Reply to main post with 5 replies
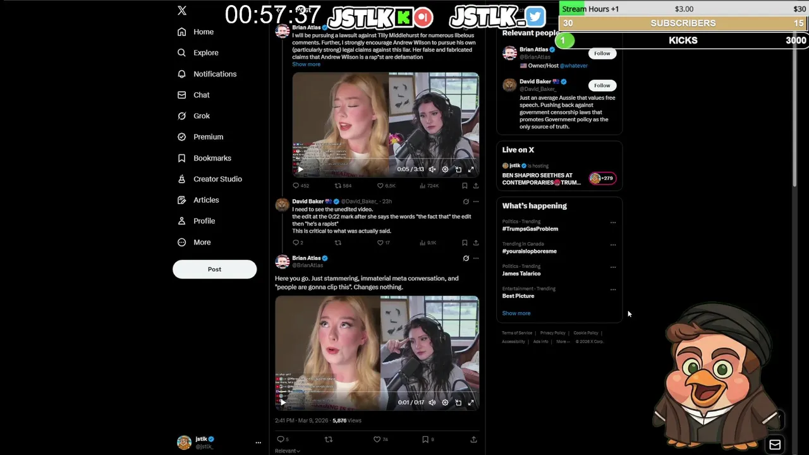This screenshot has width=809, height=455. [283, 439]
